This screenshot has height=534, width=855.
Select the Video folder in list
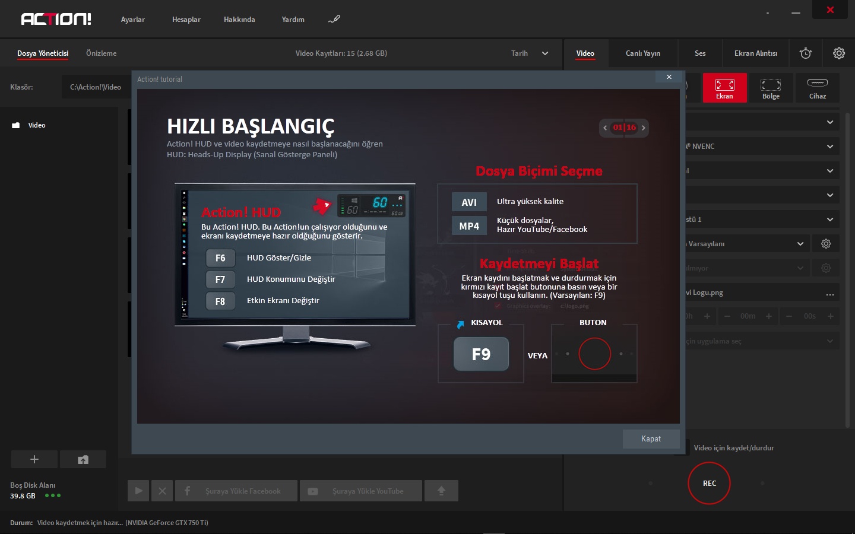click(x=37, y=125)
